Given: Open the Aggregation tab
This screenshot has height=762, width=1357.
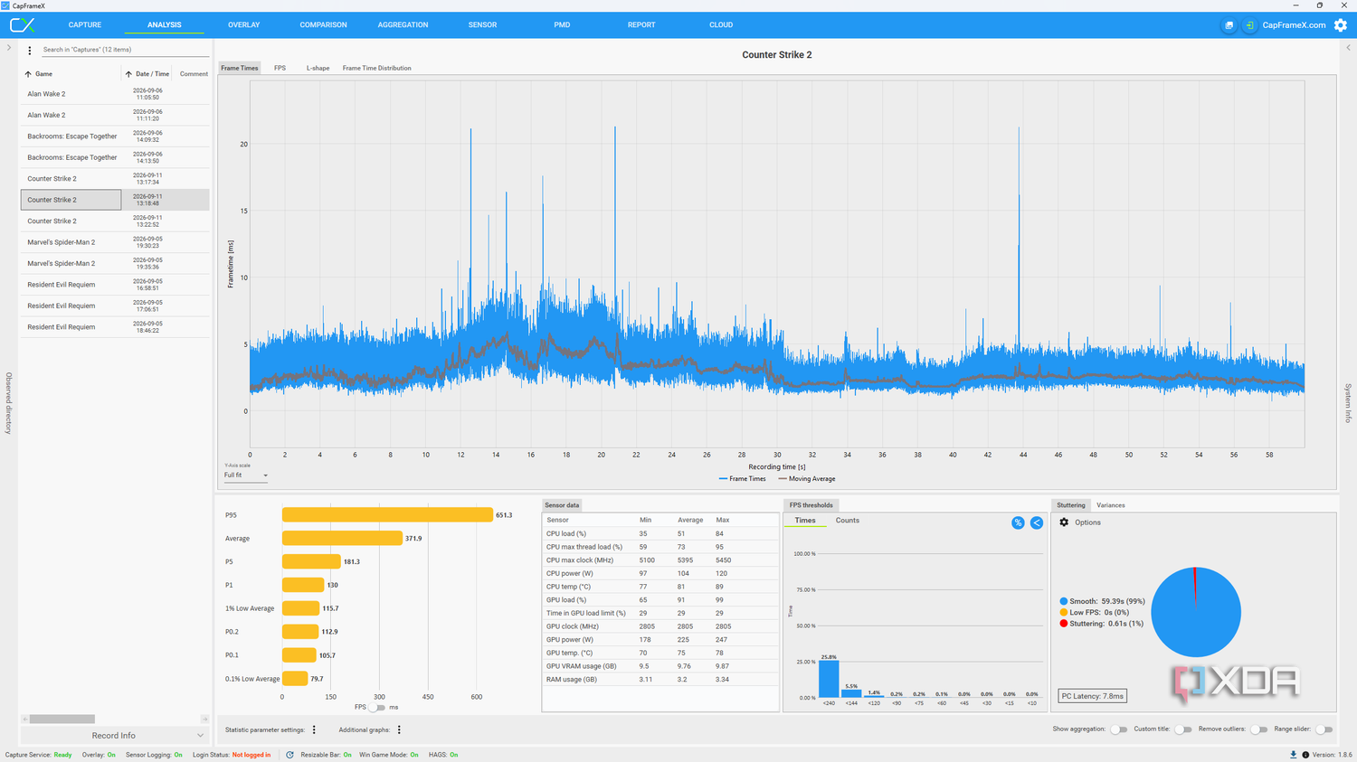Looking at the screenshot, I should (403, 25).
